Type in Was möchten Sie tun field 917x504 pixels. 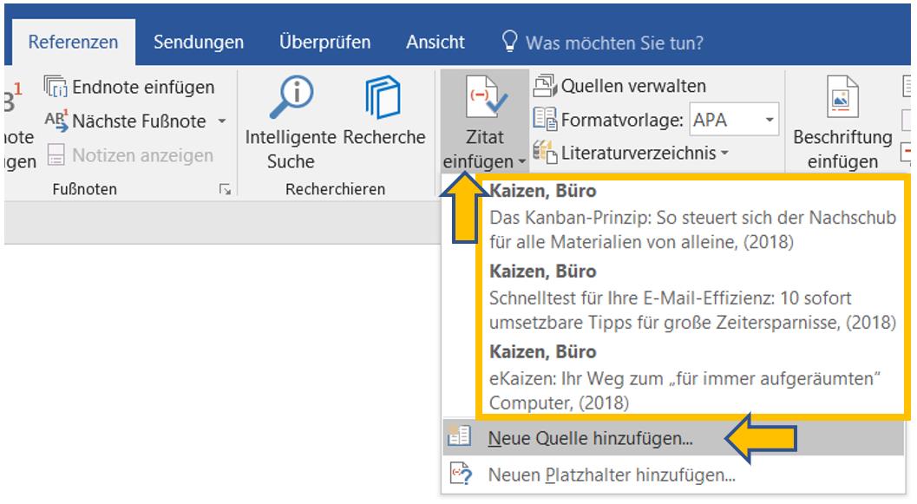(x=614, y=43)
